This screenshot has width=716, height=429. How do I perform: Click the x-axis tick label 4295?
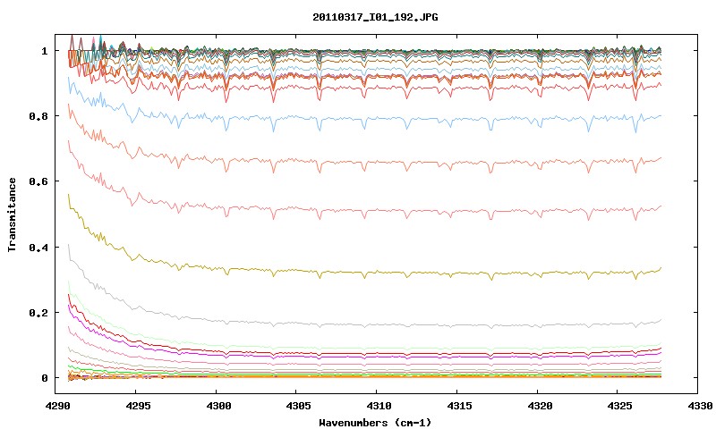(x=138, y=406)
